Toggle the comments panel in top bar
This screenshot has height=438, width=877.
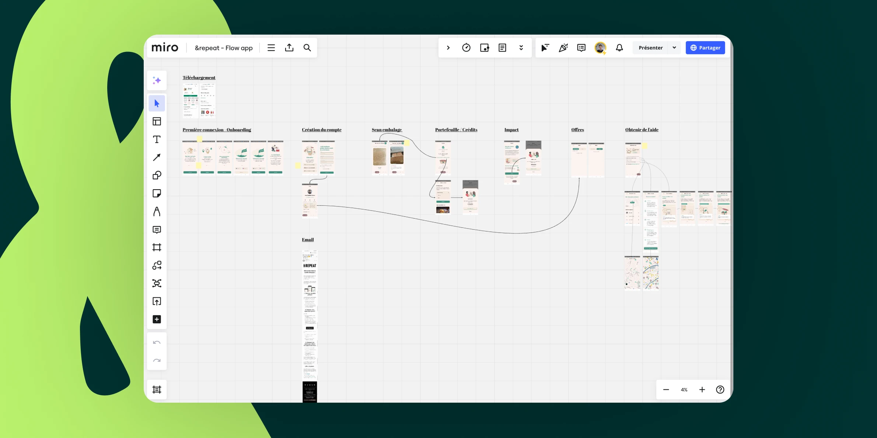(581, 48)
